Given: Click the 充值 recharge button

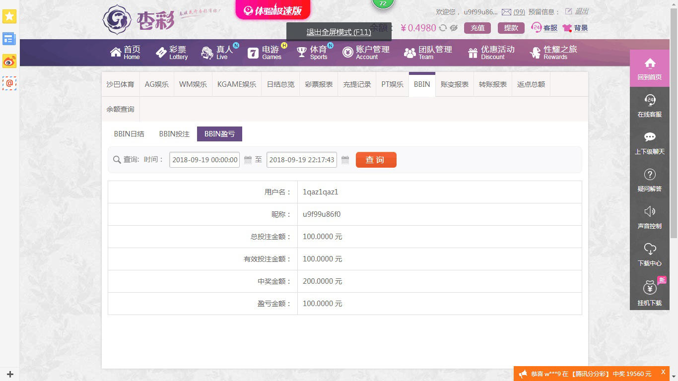Looking at the screenshot, I should pyautogui.click(x=477, y=28).
